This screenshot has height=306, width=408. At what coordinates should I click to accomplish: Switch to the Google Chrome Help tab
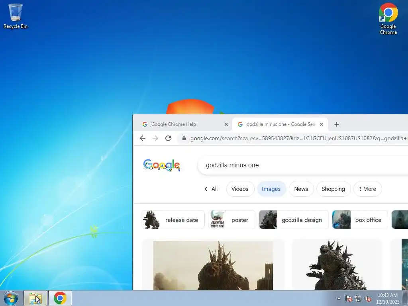tap(183, 124)
